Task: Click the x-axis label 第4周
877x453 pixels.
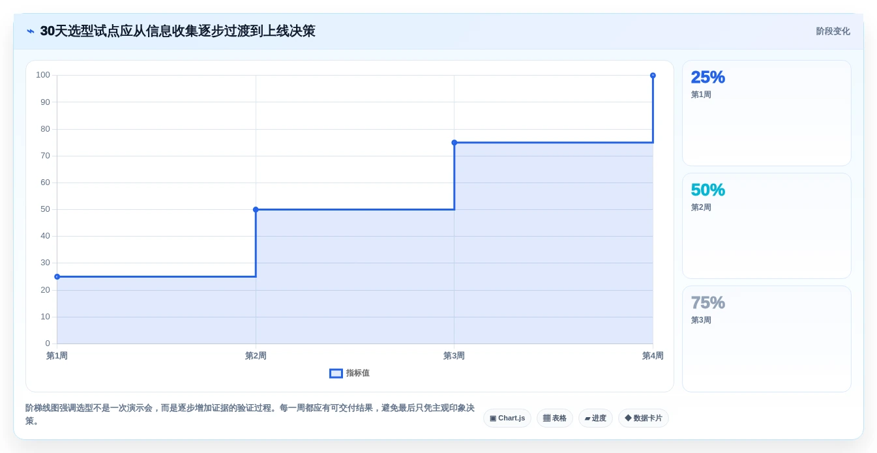Action: (653, 356)
